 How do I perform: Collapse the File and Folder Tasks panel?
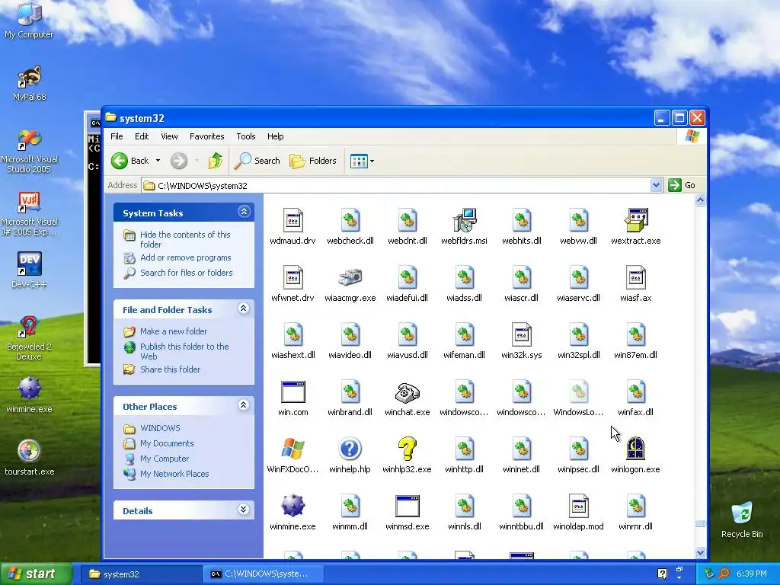(244, 308)
